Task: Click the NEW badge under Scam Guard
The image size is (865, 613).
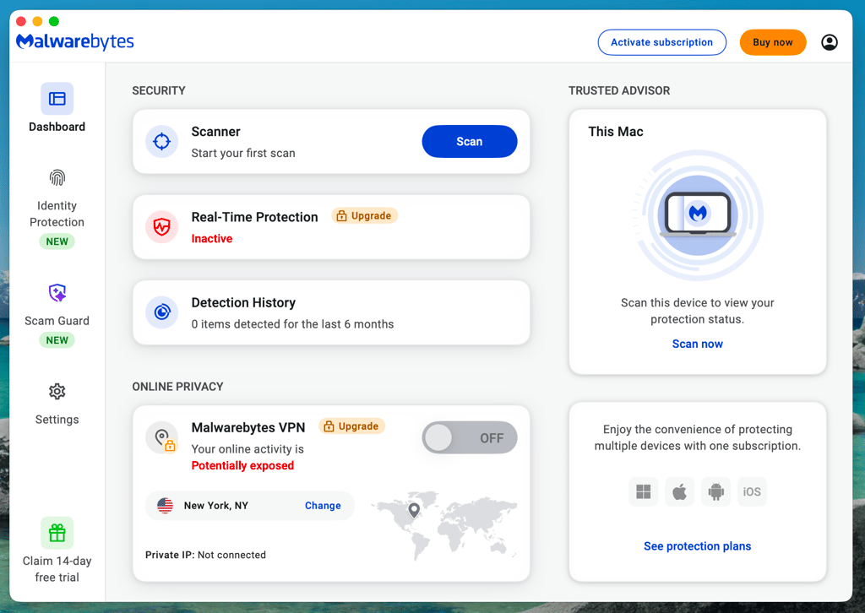Action: (57, 340)
